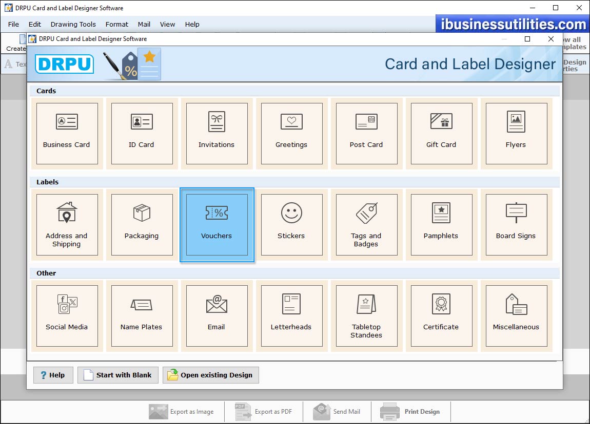590x424 pixels.
Task: Select the Business Card template
Action: tap(67, 133)
